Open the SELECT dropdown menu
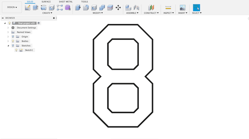The width and height of the screenshot is (249, 139). coord(197,13)
